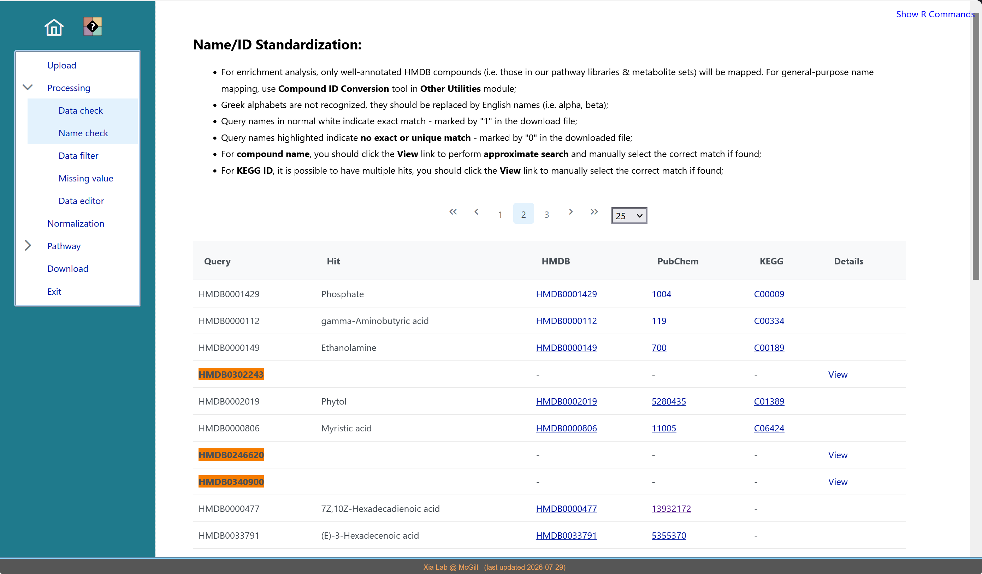
Task: Open the Data editor step
Action: click(x=81, y=201)
